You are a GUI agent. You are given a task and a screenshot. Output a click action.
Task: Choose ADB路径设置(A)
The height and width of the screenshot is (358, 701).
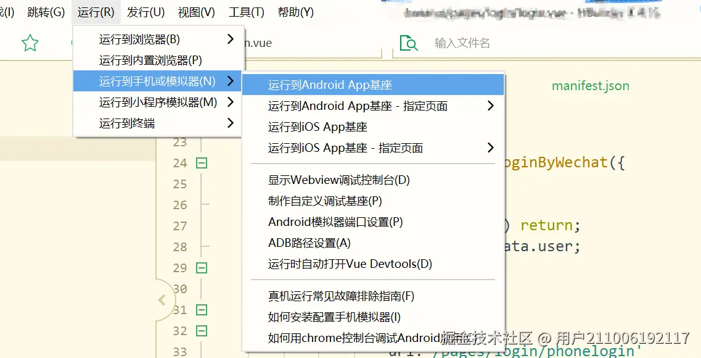pos(373,243)
